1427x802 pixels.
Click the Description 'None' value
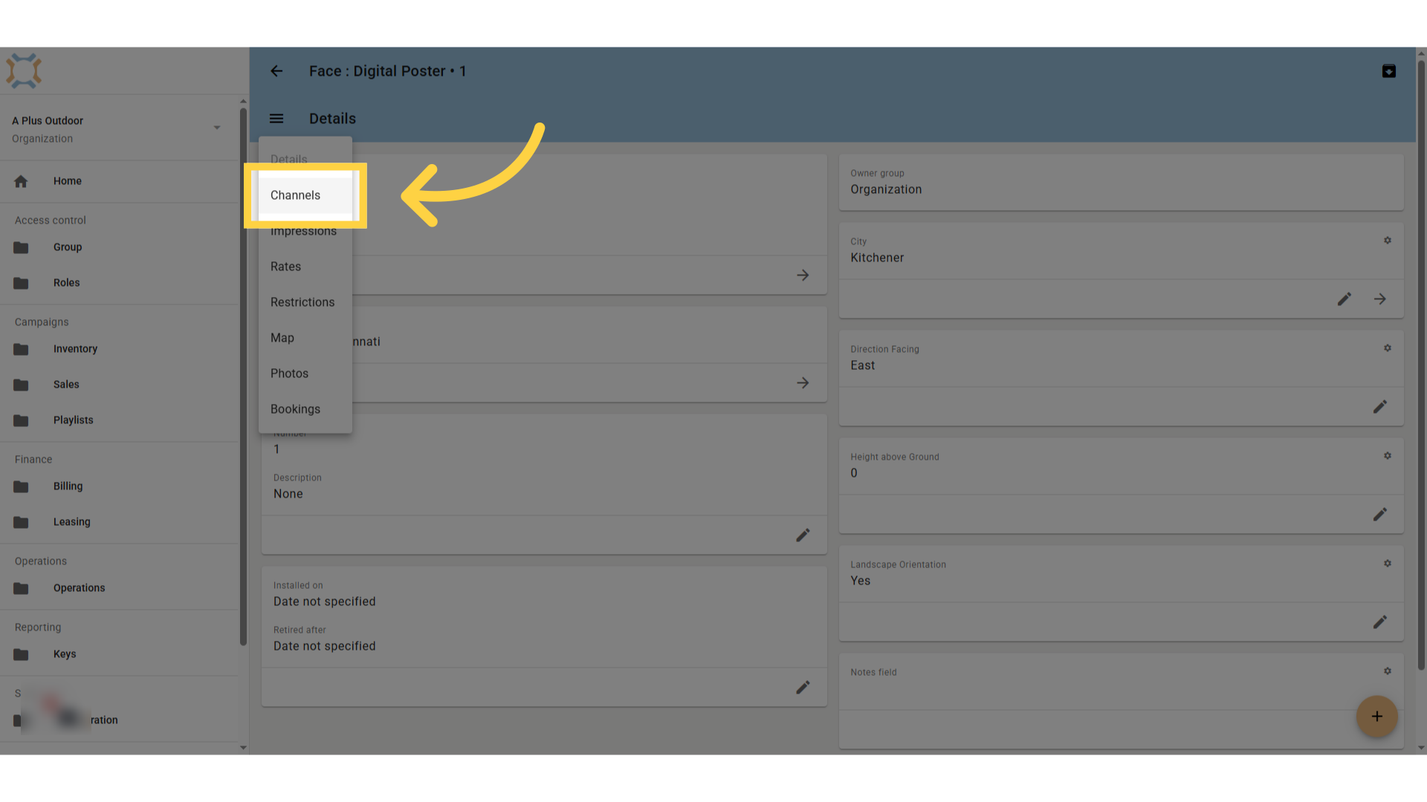point(288,494)
